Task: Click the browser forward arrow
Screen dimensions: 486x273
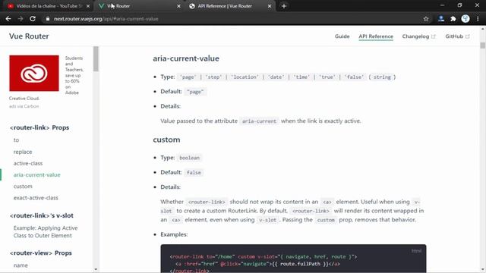Action: coord(21,19)
